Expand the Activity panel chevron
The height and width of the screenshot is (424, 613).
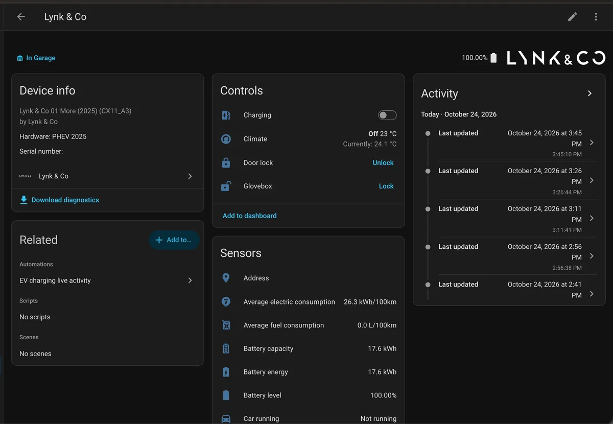(x=590, y=93)
